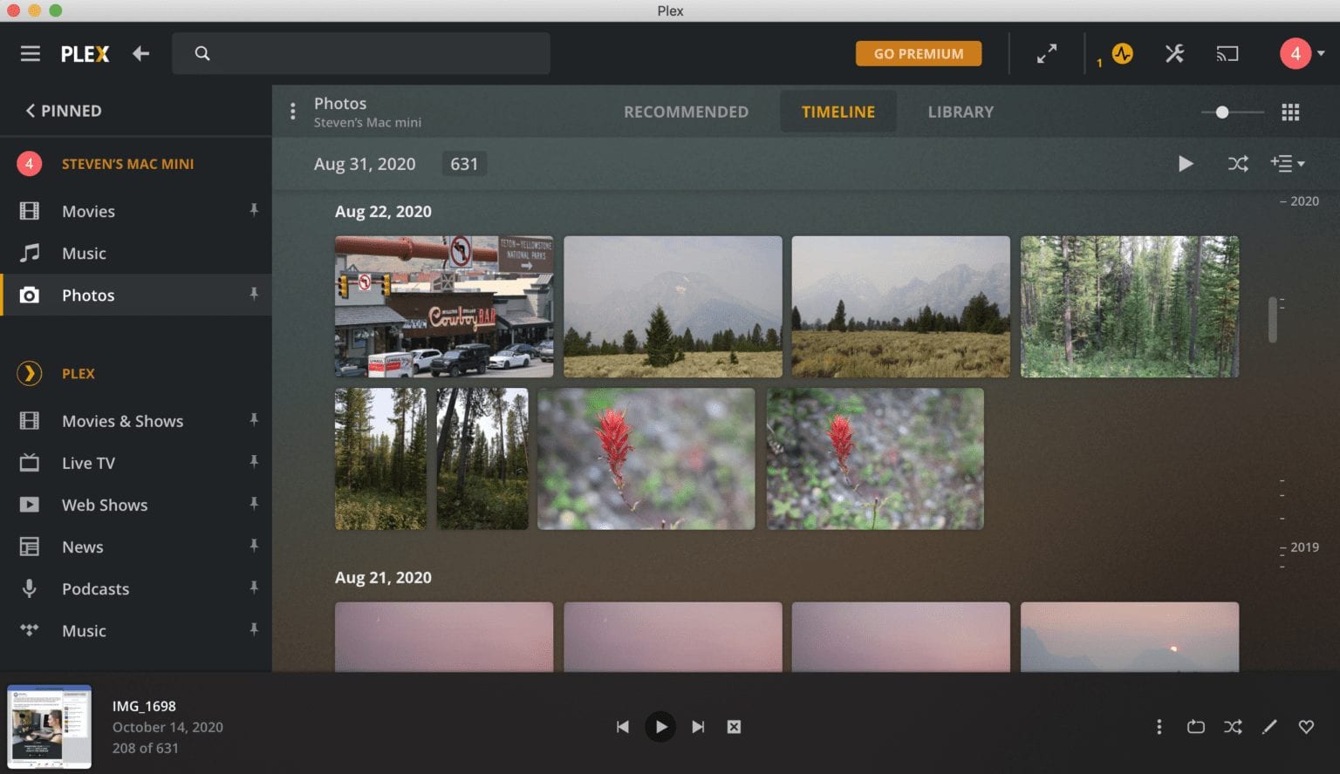The width and height of the screenshot is (1340, 774).
Task: Switch to grid view layout icon
Action: (1290, 112)
